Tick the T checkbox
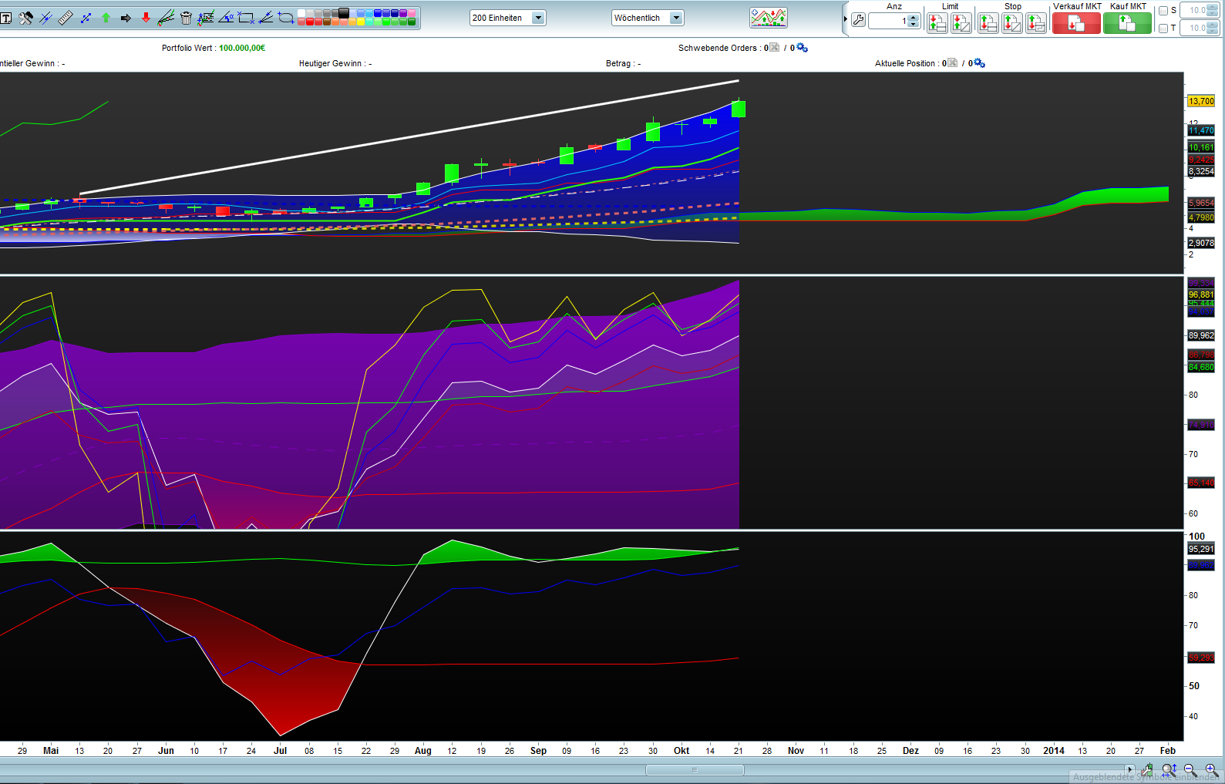The image size is (1225, 784). [1163, 29]
